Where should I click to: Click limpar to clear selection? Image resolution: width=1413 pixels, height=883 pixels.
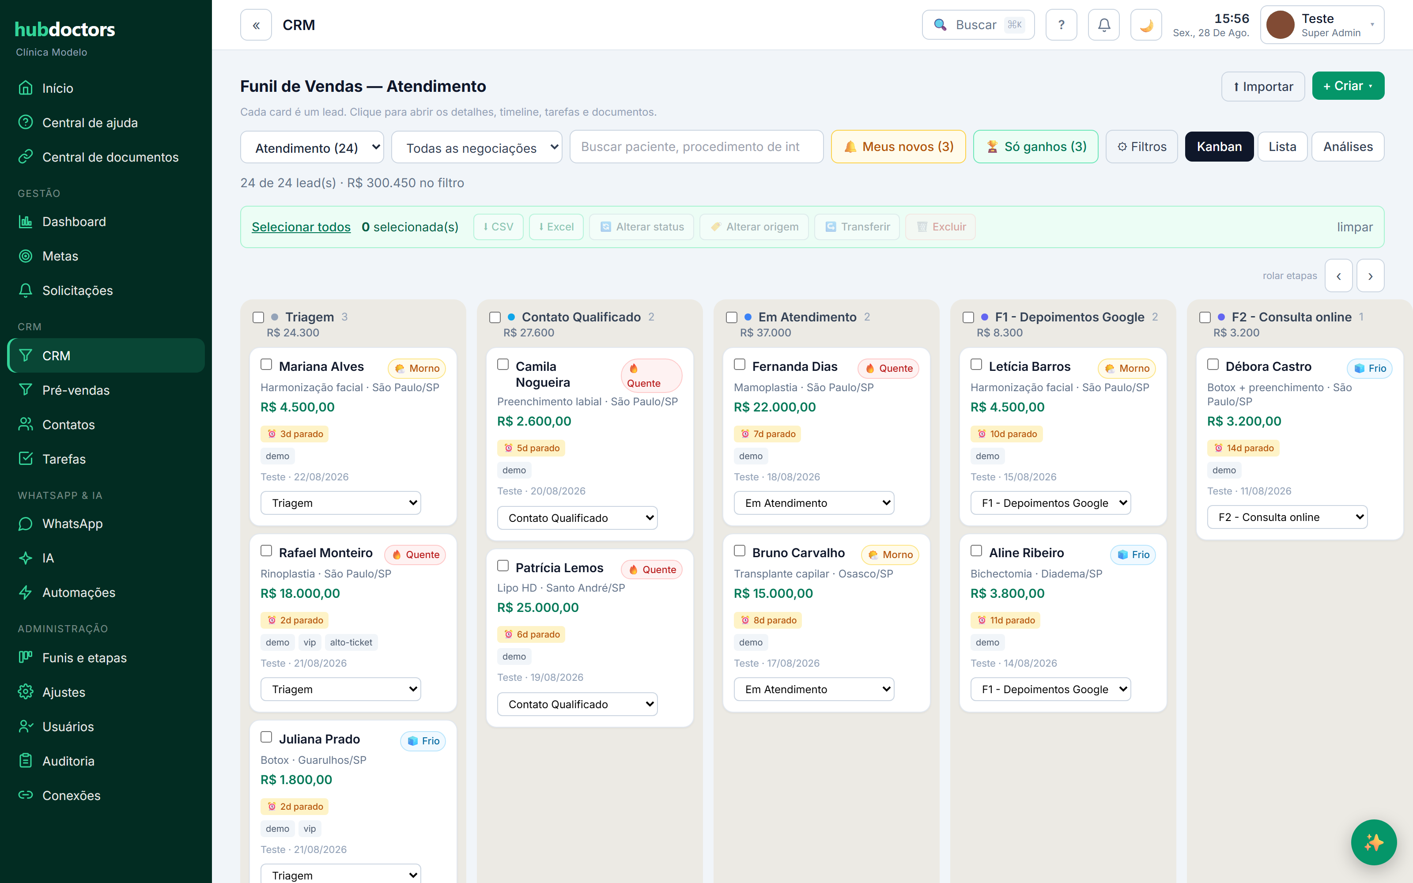1355,227
